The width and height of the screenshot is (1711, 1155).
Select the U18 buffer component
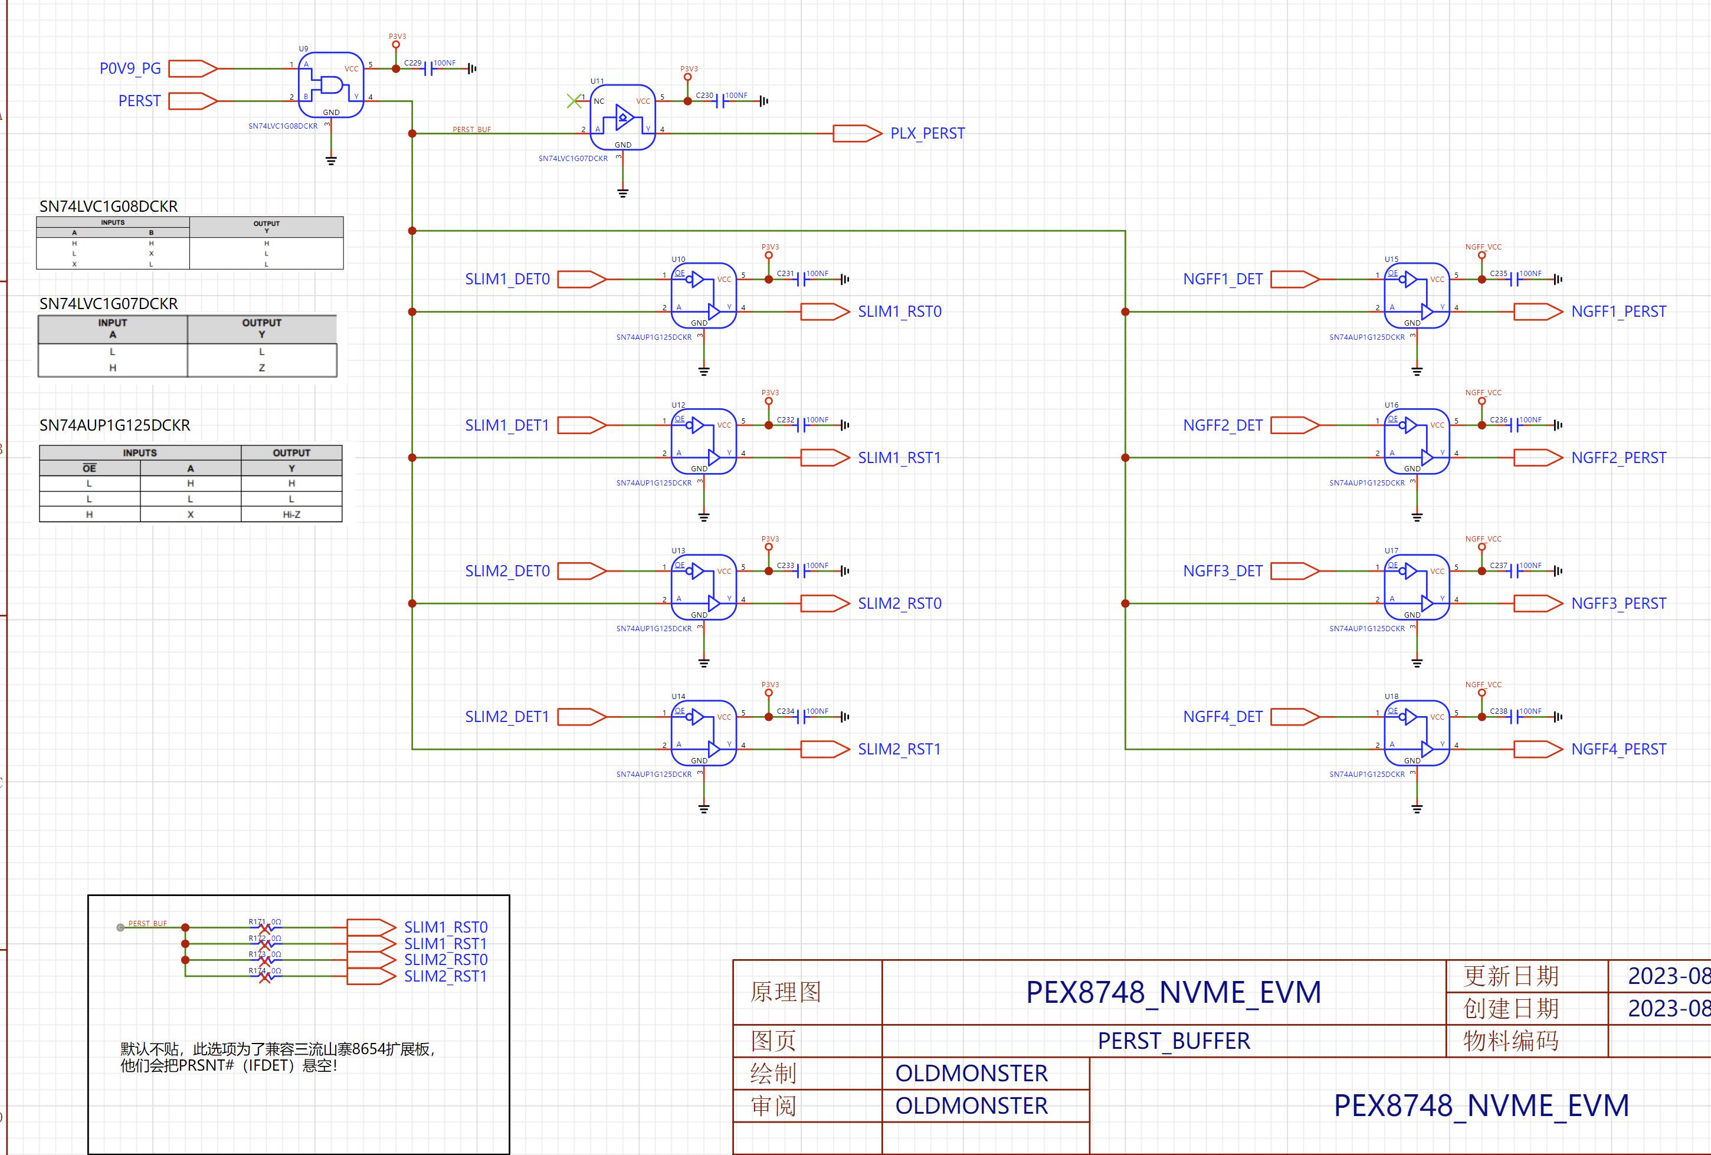1417,733
